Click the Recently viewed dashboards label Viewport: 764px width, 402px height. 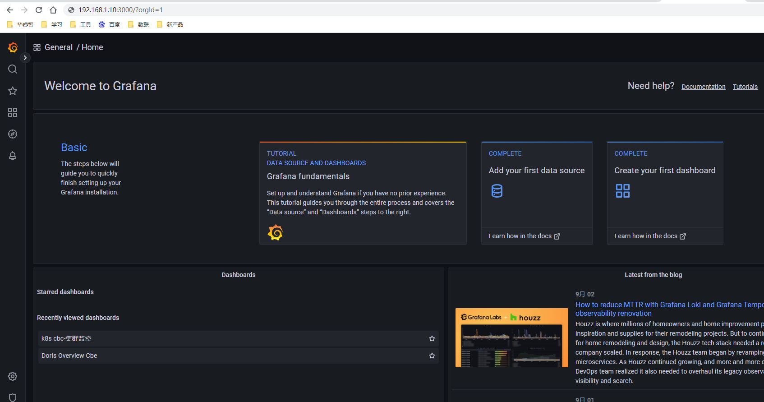tap(78, 318)
